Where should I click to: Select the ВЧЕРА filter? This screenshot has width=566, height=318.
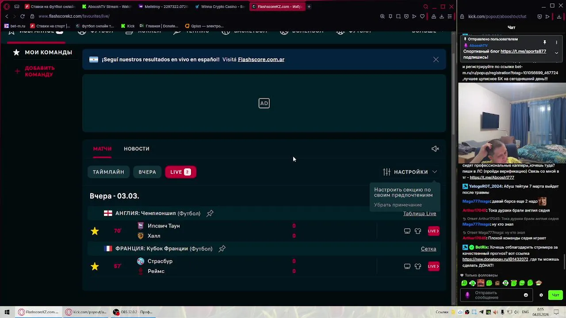pos(147,172)
